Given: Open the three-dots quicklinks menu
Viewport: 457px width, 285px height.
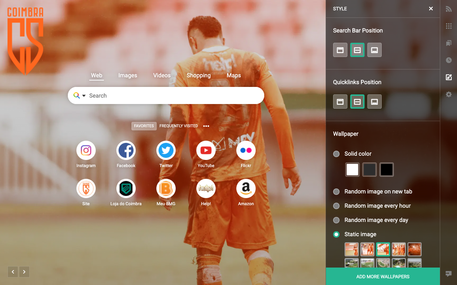Looking at the screenshot, I should pyautogui.click(x=206, y=126).
